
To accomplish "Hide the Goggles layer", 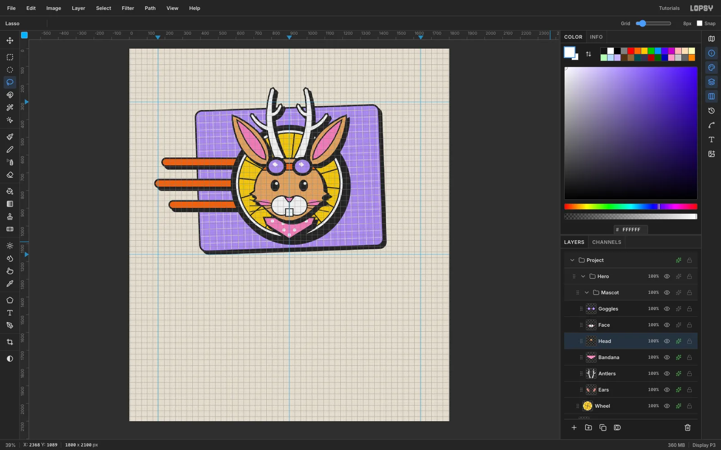I will (x=667, y=309).
